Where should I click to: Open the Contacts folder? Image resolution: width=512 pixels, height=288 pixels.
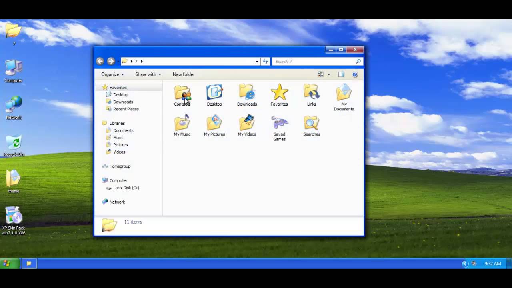click(182, 96)
